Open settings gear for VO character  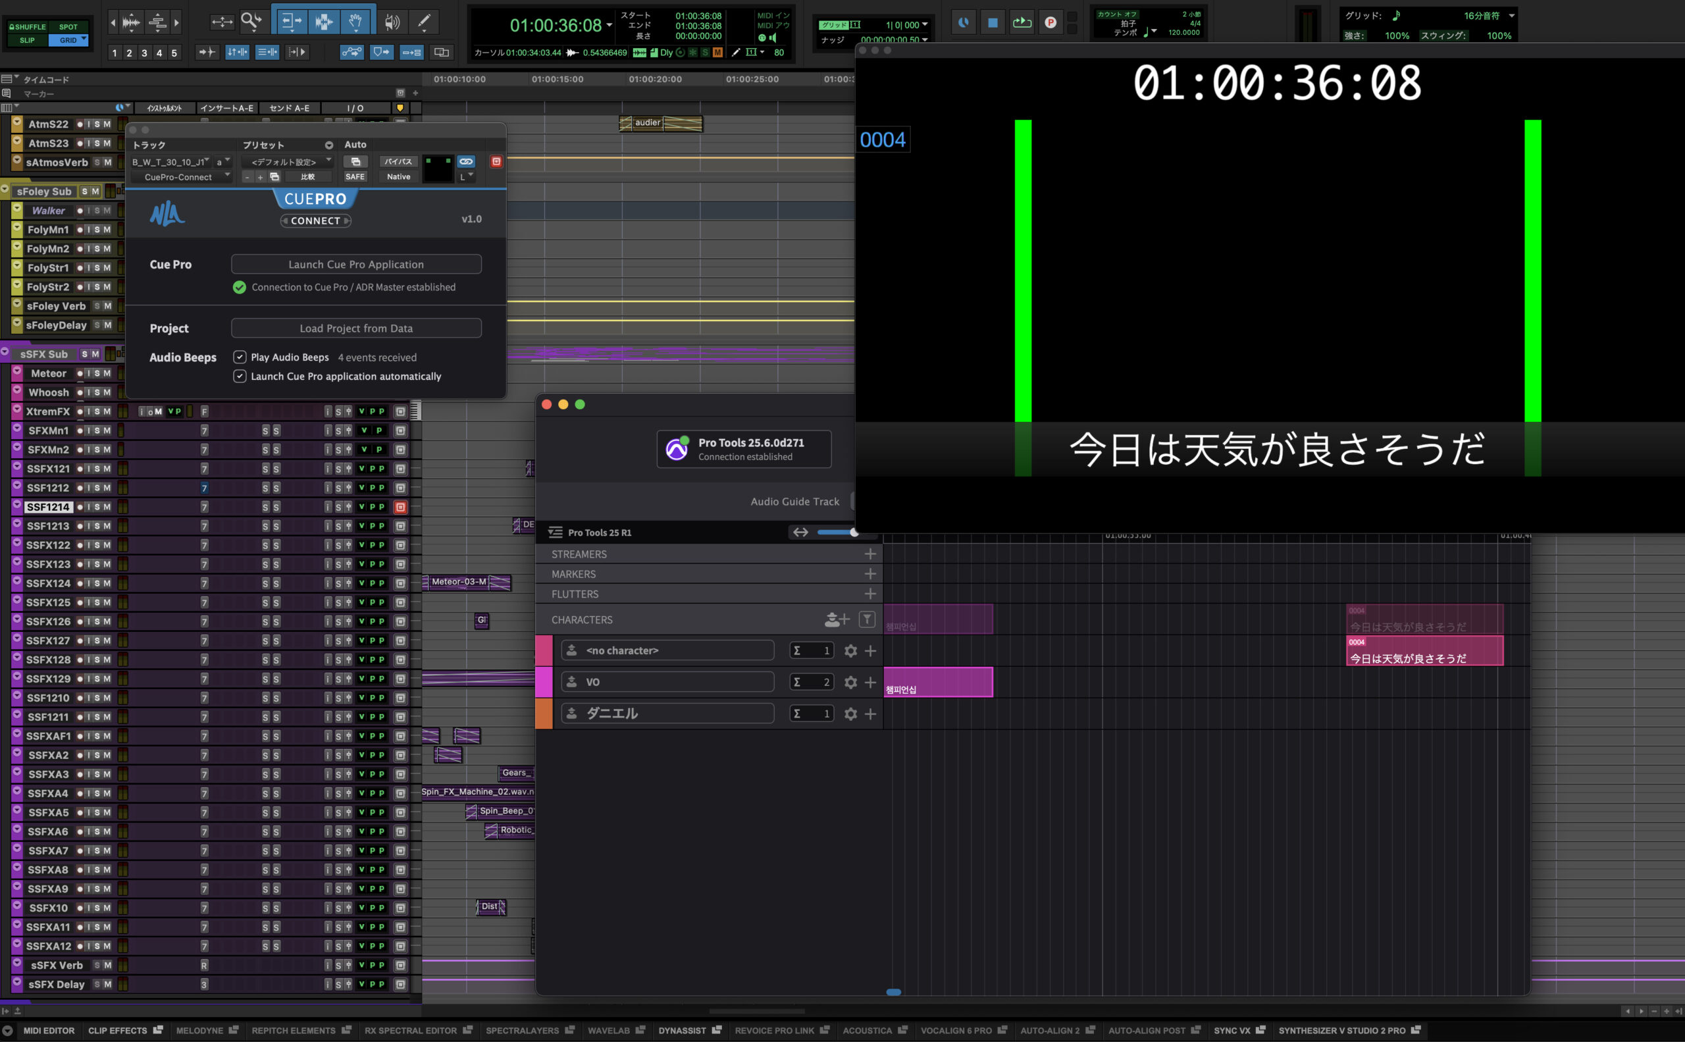click(850, 682)
